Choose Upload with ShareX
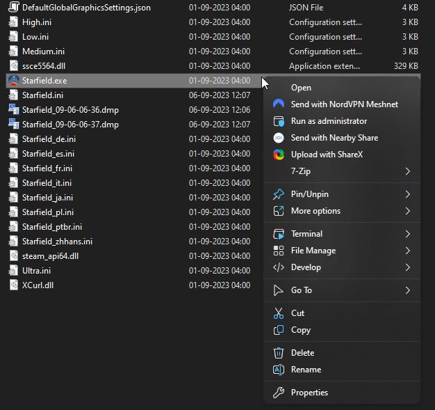This screenshot has width=435, height=410. click(341, 155)
